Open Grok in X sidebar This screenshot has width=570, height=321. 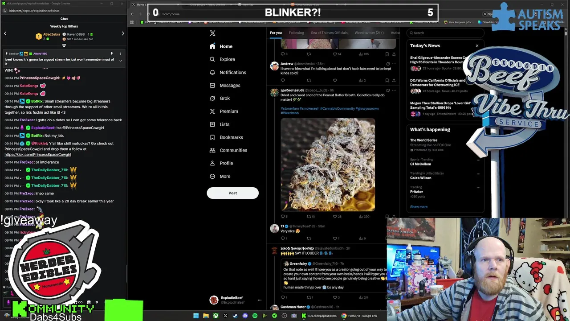(220, 98)
